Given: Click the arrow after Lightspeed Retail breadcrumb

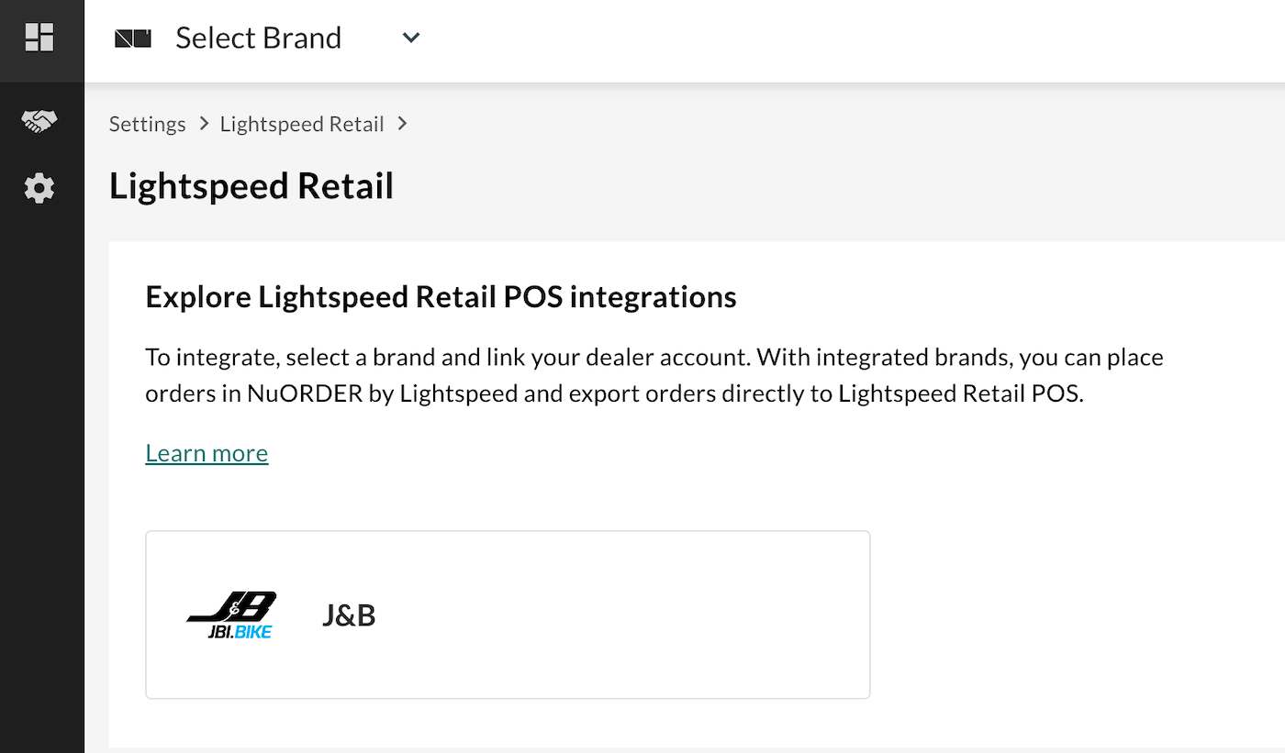Looking at the screenshot, I should 402,124.
